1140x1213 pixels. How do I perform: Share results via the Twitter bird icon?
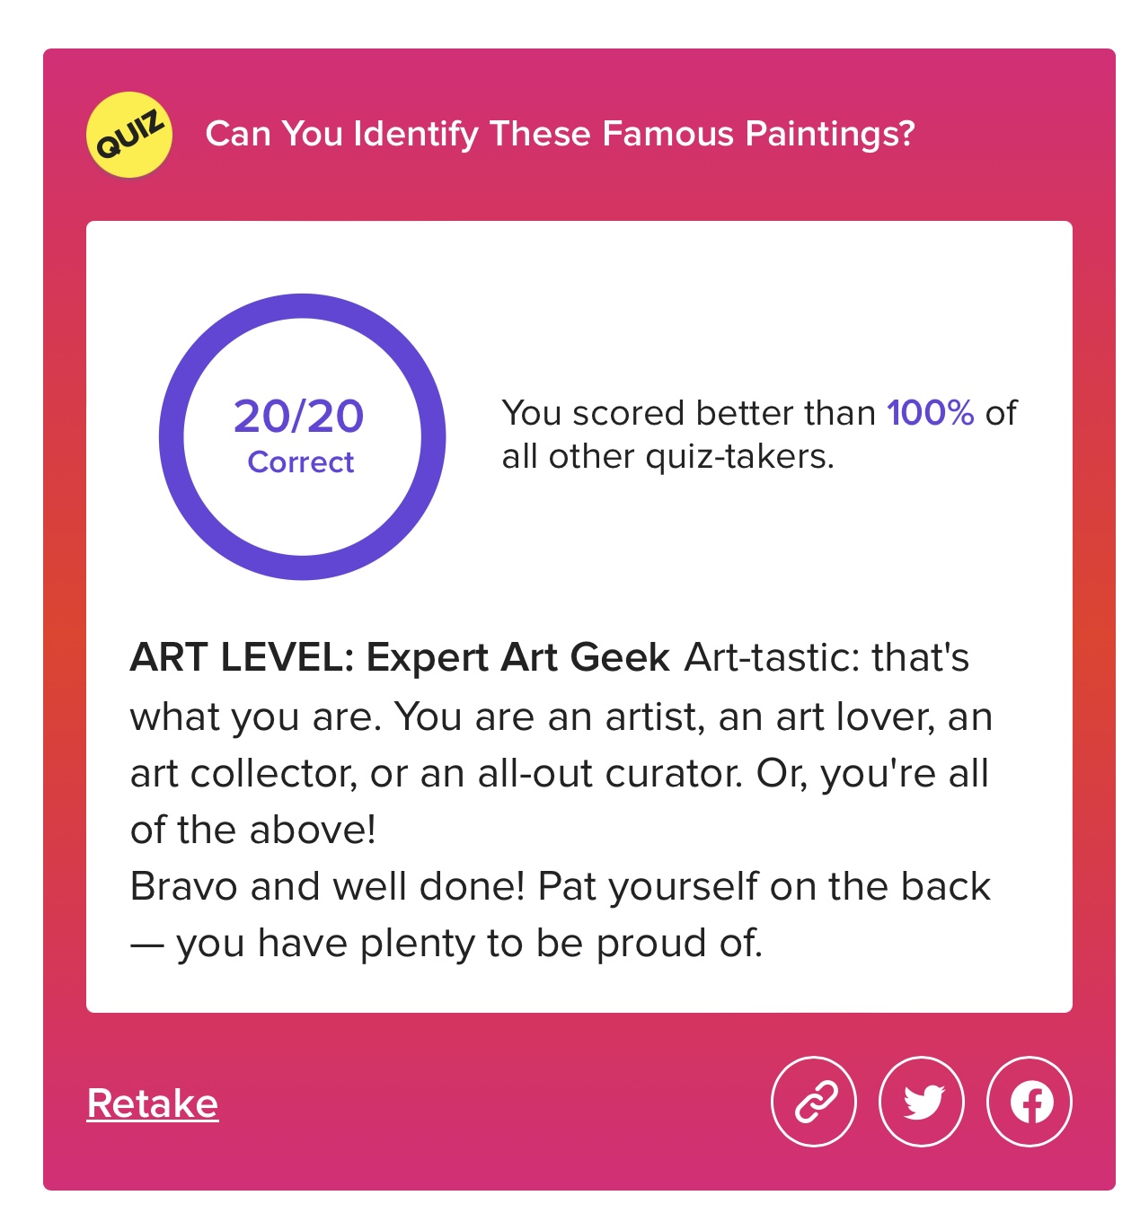(922, 1102)
